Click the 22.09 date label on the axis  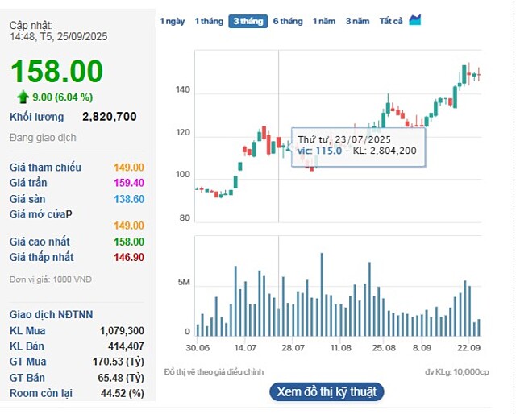click(x=468, y=348)
